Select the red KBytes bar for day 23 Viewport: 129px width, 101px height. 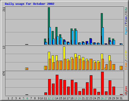pyautogui.click(x=91, y=85)
